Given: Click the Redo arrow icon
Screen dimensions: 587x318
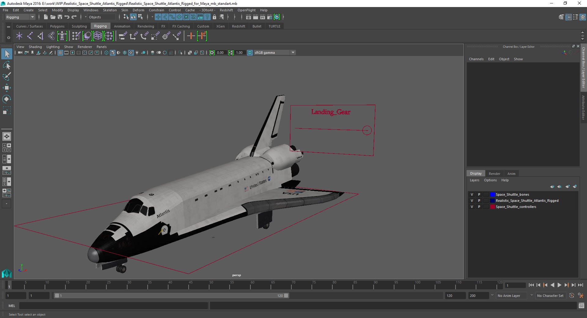Looking at the screenshot, I should click(x=74, y=17).
